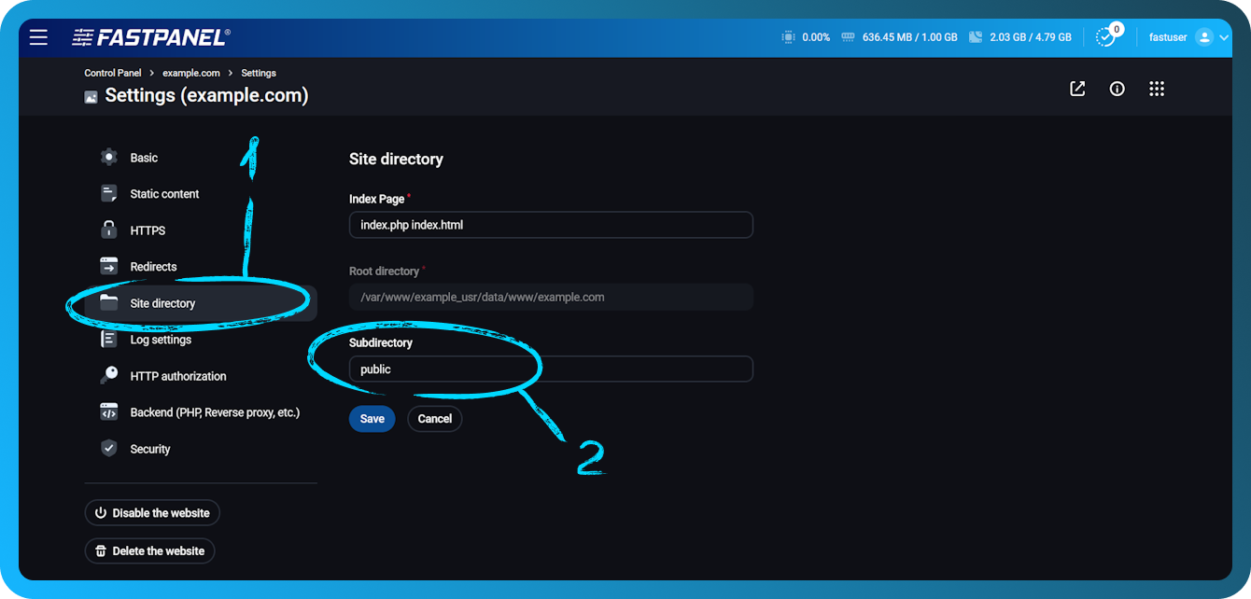Switch to the Log settings section
1251x599 pixels.
pos(161,339)
